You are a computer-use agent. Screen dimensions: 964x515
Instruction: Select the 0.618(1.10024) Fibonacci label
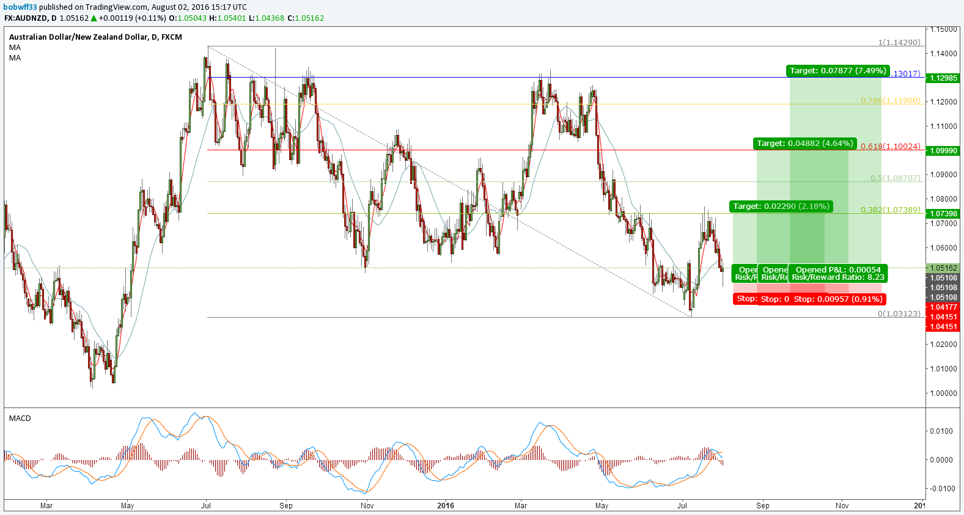891,147
